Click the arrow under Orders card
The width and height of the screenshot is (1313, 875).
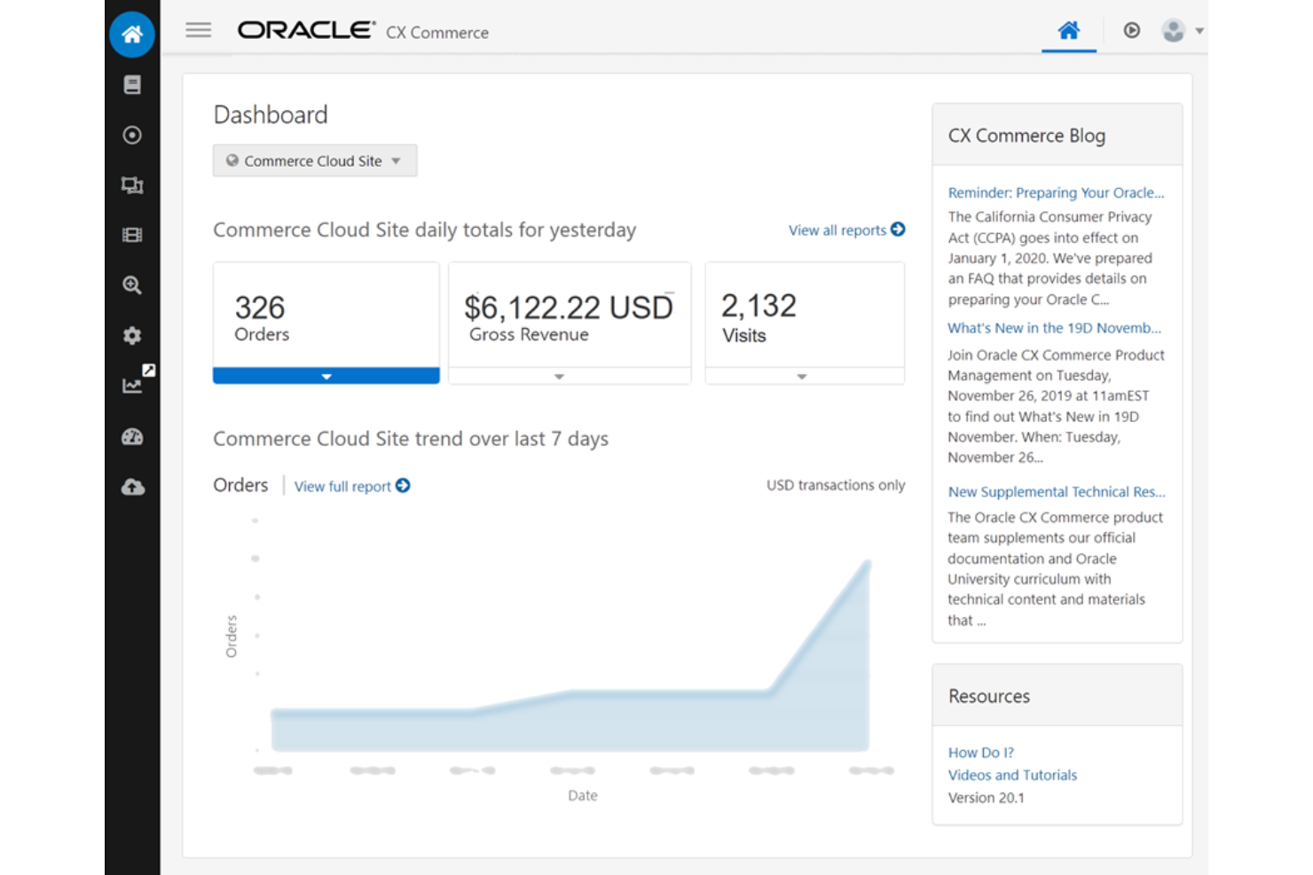(x=326, y=376)
